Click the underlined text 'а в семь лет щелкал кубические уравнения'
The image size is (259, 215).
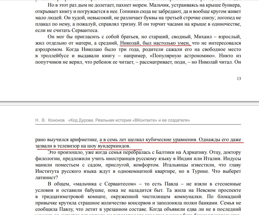[148, 140]
